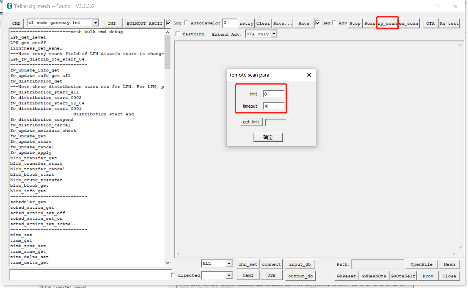Open the directed address dropdown
Viewport: 468px width, 288px height.
point(229,275)
